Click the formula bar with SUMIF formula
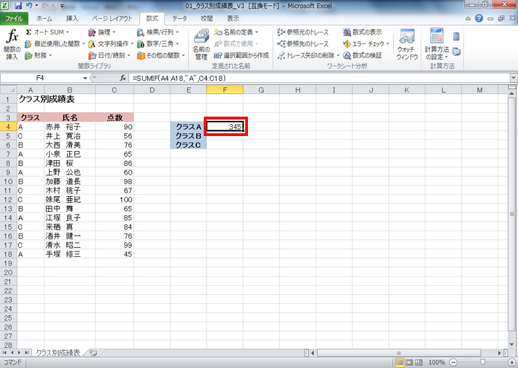Screen dimensions: 518x368 [x=320, y=78]
